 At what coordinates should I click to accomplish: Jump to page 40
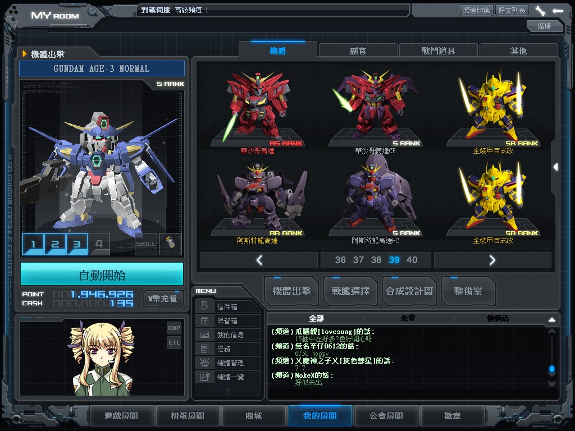(x=412, y=260)
